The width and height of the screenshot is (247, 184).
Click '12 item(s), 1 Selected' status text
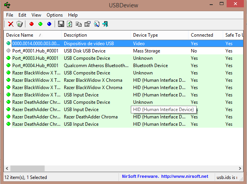(x=26, y=177)
